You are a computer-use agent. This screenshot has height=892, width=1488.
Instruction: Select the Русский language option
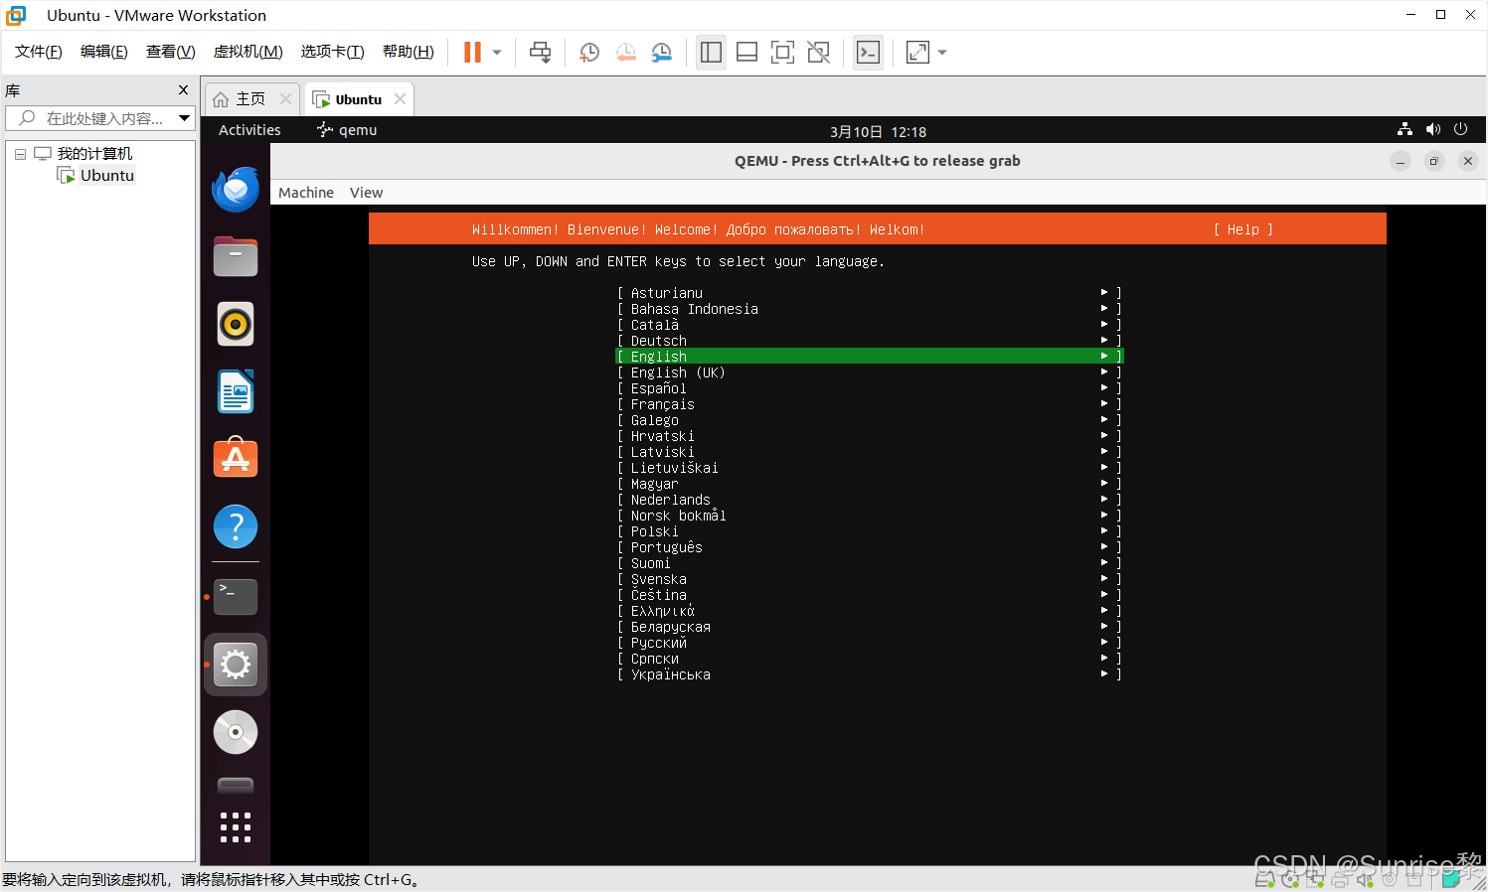coord(870,643)
